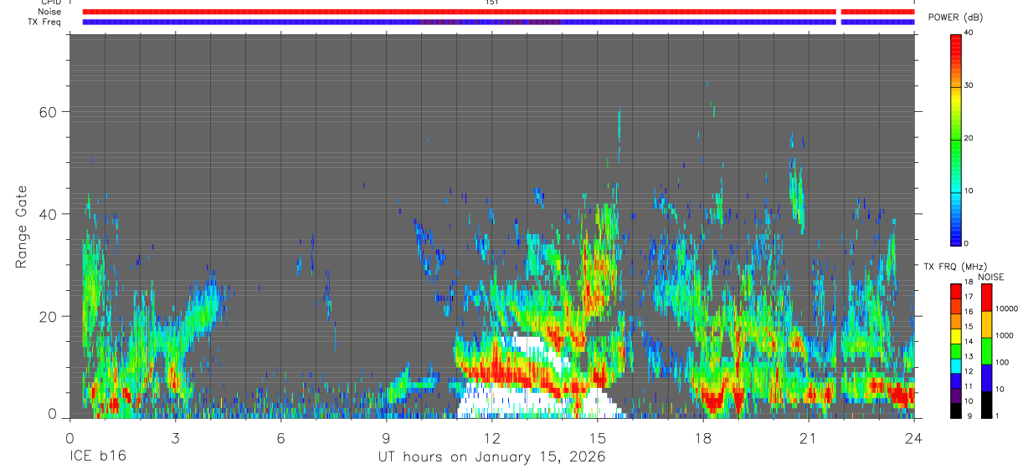Click the blue TX Freq status bar at top
This screenshot has height=474, width=1028.
point(498,22)
